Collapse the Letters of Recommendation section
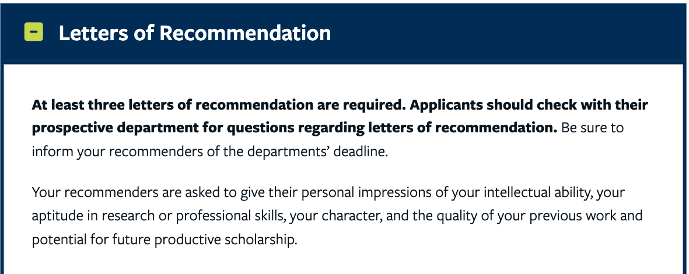689x274 pixels. coord(34,32)
